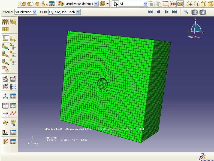This screenshot has width=214, height=161.
Task: Click Plot Undeformed Shape icon
Action: (5, 39)
